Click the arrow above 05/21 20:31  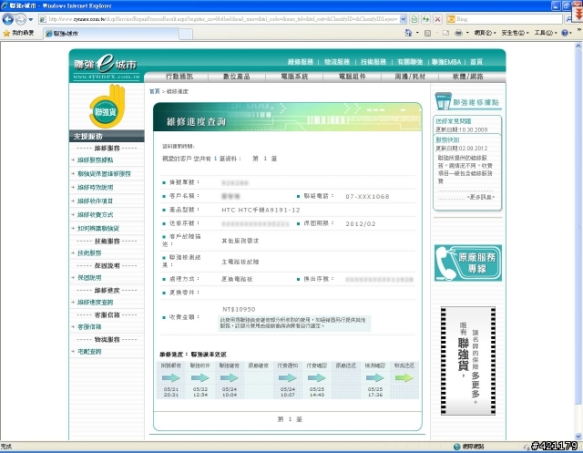(x=171, y=378)
